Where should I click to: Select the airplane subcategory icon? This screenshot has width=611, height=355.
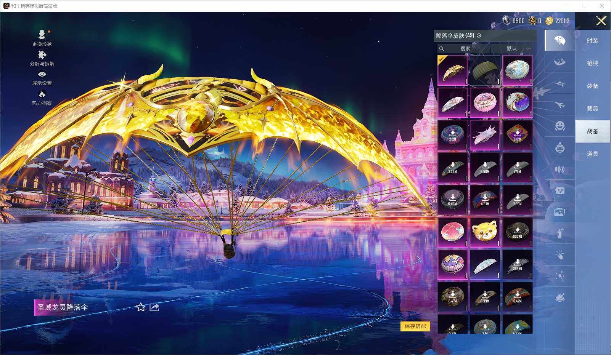pyautogui.click(x=560, y=105)
